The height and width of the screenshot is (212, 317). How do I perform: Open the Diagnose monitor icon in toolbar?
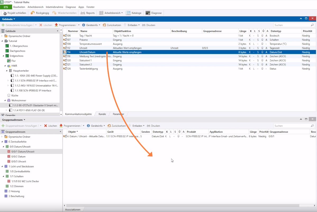tap(148, 13)
